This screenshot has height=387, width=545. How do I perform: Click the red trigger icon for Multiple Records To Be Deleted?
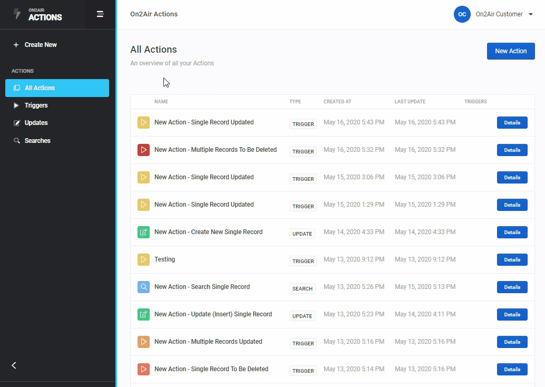[143, 150]
